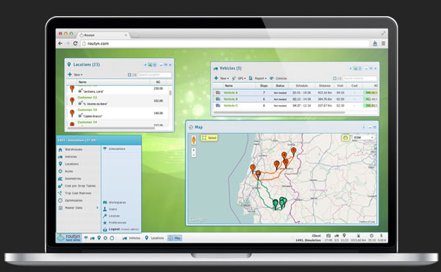
Task: Click the Search Location input field
Action: click(x=154, y=75)
